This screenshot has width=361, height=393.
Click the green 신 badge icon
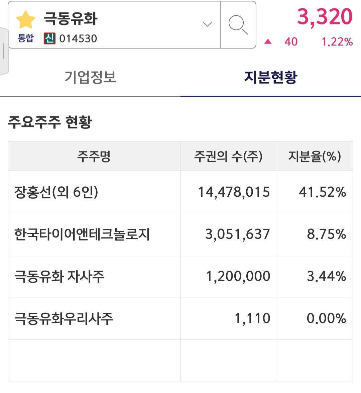coord(49,38)
